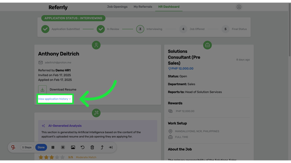Click the magic wand analysis badge
The width and height of the screenshot is (291, 163).
coord(96,113)
